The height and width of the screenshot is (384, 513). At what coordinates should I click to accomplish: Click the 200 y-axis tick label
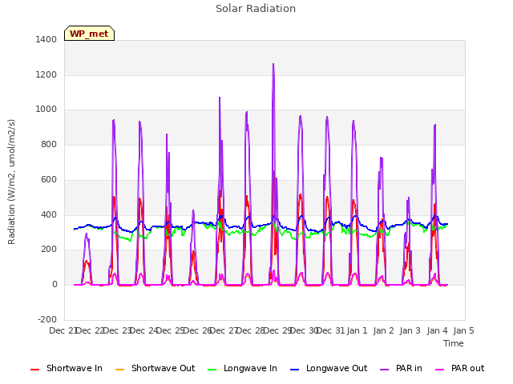[49, 250]
